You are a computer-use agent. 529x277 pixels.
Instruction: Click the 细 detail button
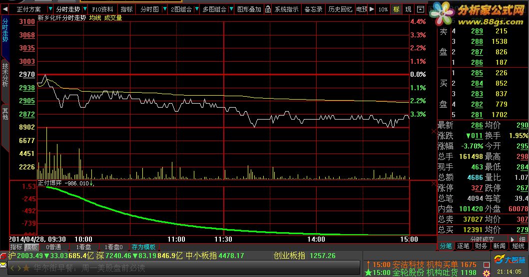coord(522,239)
